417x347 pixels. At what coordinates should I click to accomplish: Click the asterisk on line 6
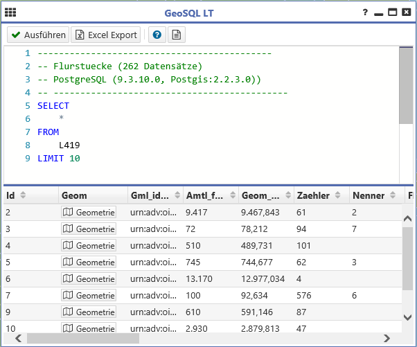pos(61,118)
